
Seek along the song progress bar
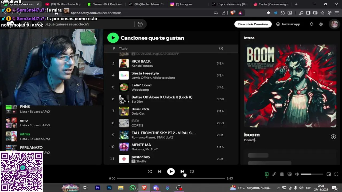tap(171, 178)
